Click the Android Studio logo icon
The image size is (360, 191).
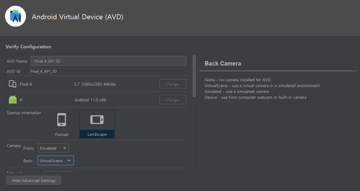pos(15,16)
